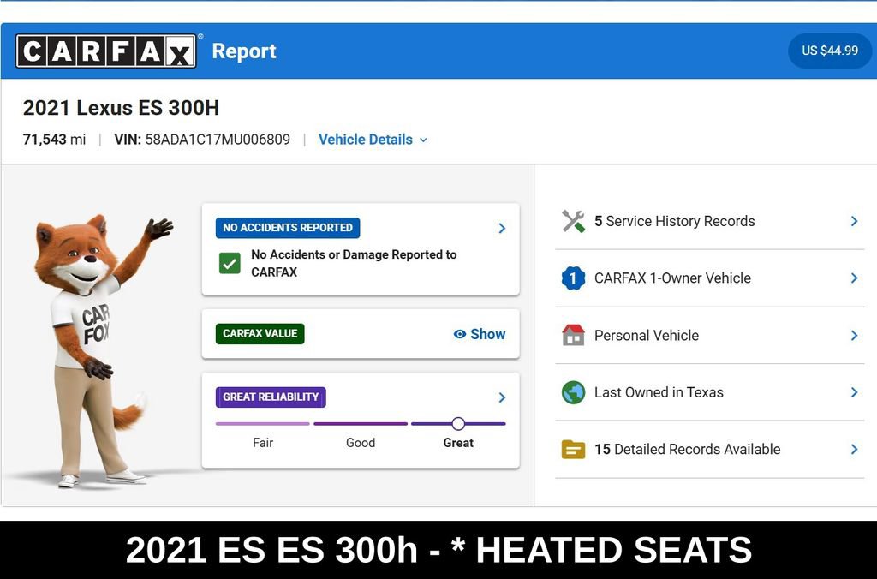The image size is (877, 579).
Task: Show the CARFAX Value
Action: coord(480,334)
